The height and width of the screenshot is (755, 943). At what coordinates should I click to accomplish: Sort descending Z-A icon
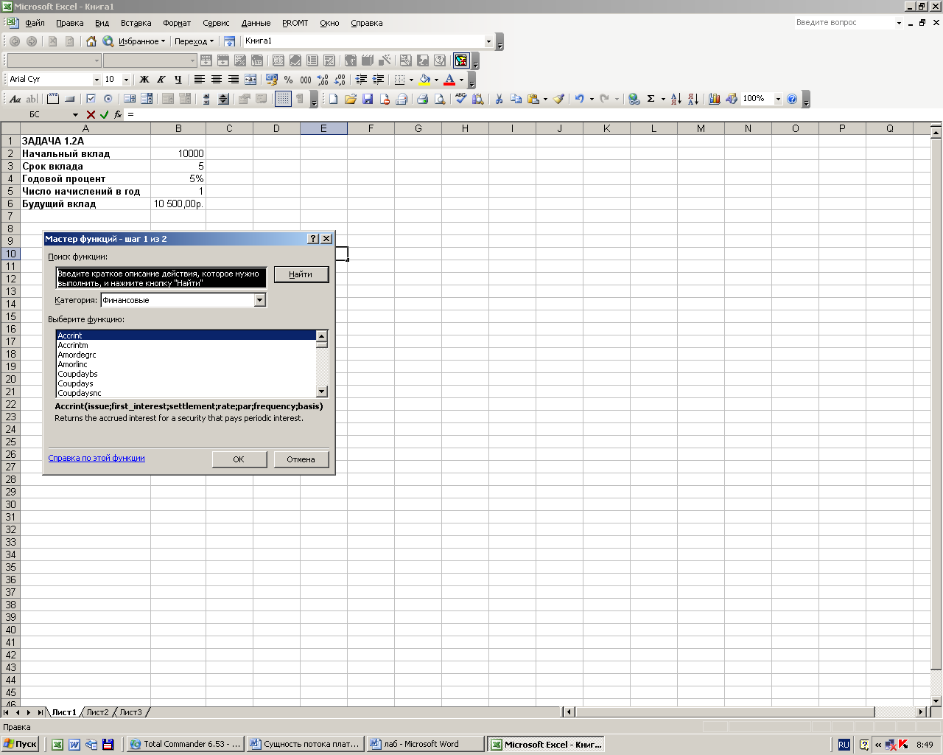693,99
